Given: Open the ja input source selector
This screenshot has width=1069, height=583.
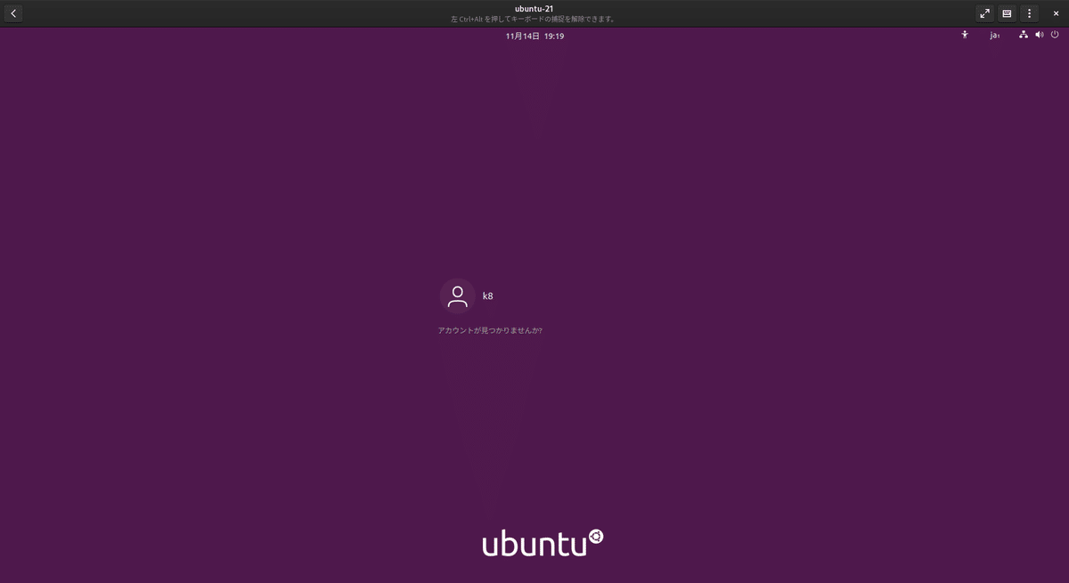Looking at the screenshot, I should click(x=994, y=36).
